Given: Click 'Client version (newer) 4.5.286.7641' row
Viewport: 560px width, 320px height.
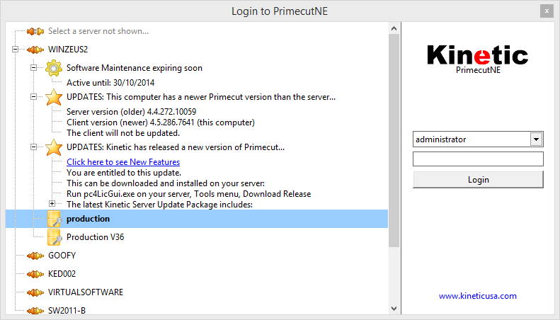Looking at the screenshot, I should pyautogui.click(x=161, y=122).
